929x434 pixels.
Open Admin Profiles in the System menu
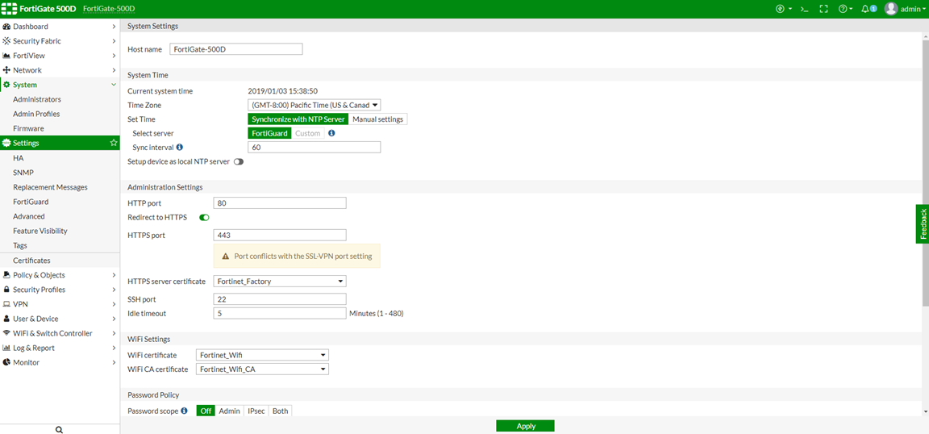click(x=36, y=114)
